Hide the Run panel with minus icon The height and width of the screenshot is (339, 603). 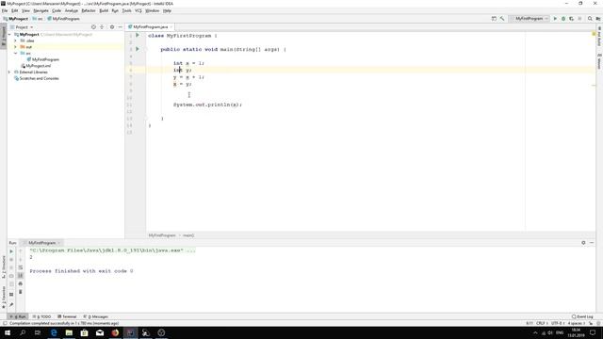tap(592, 243)
